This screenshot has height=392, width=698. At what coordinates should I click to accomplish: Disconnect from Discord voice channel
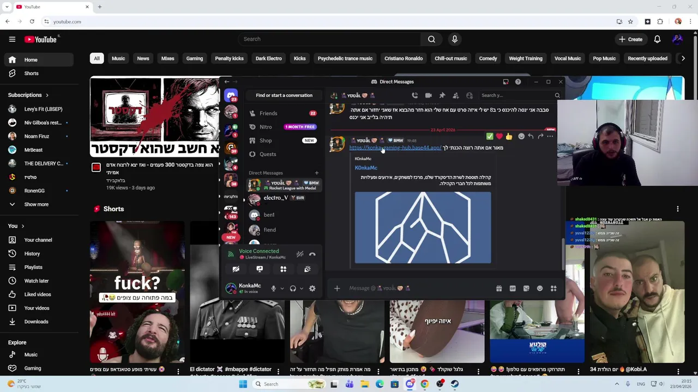(x=312, y=254)
